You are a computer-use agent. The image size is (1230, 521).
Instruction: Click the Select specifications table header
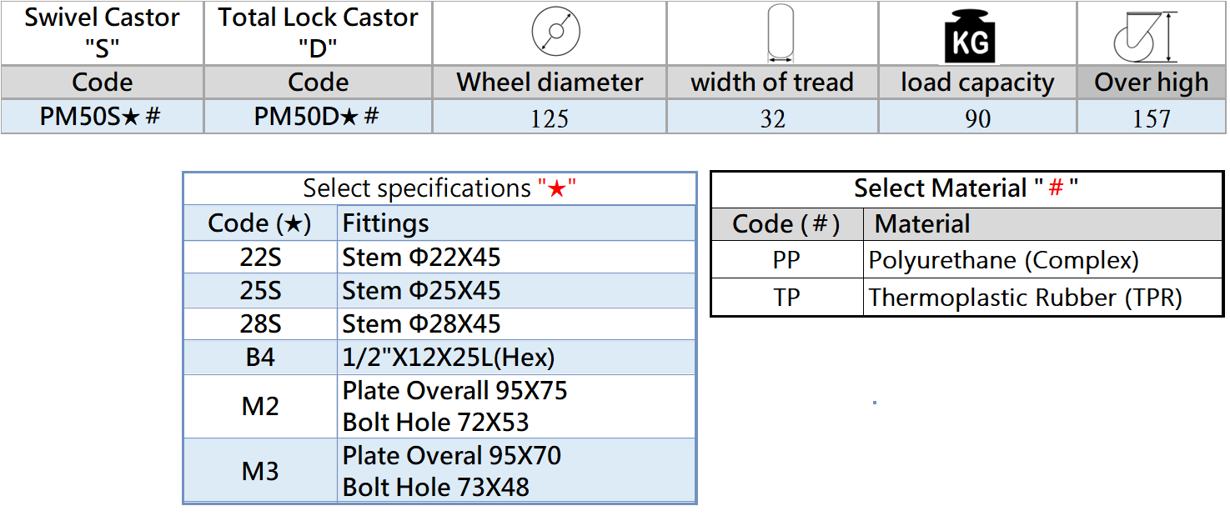tap(439, 188)
